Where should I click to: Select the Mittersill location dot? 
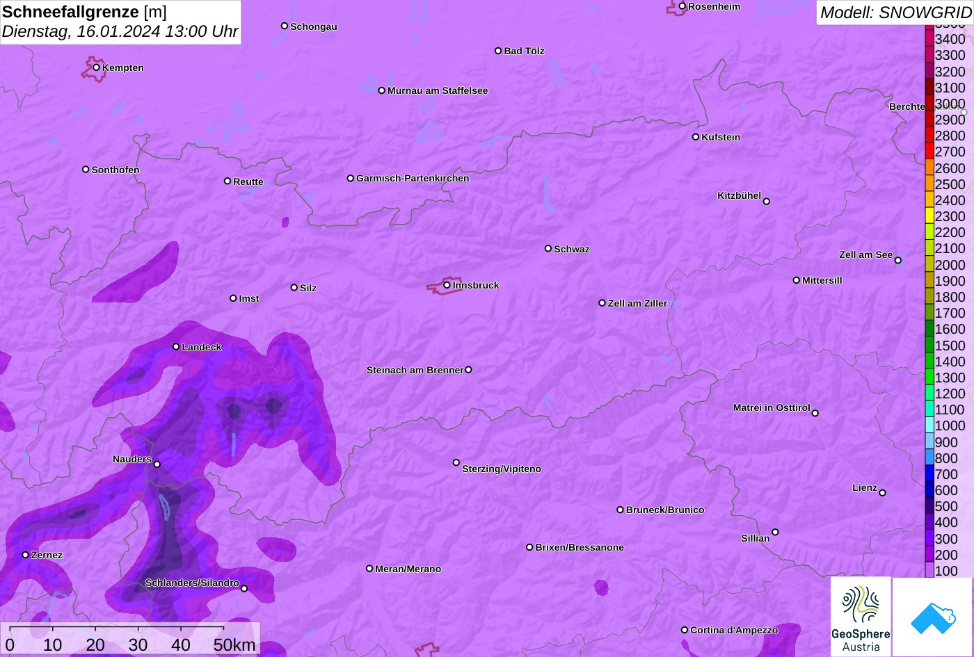(797, 280)
